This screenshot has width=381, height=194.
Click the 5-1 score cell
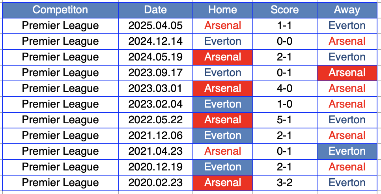coord(284,120)
